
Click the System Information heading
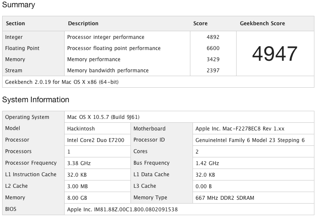36,100
